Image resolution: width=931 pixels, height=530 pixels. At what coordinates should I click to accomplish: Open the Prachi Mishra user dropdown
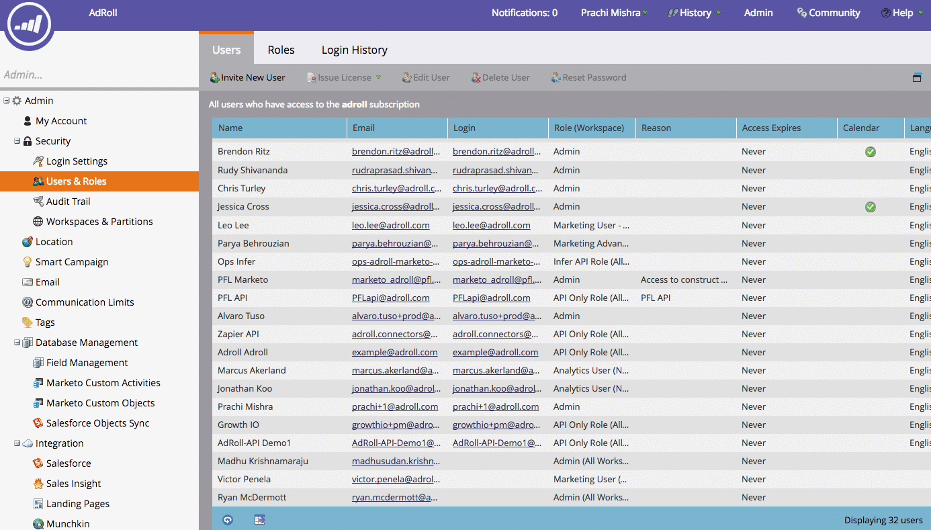click(614, 13)
